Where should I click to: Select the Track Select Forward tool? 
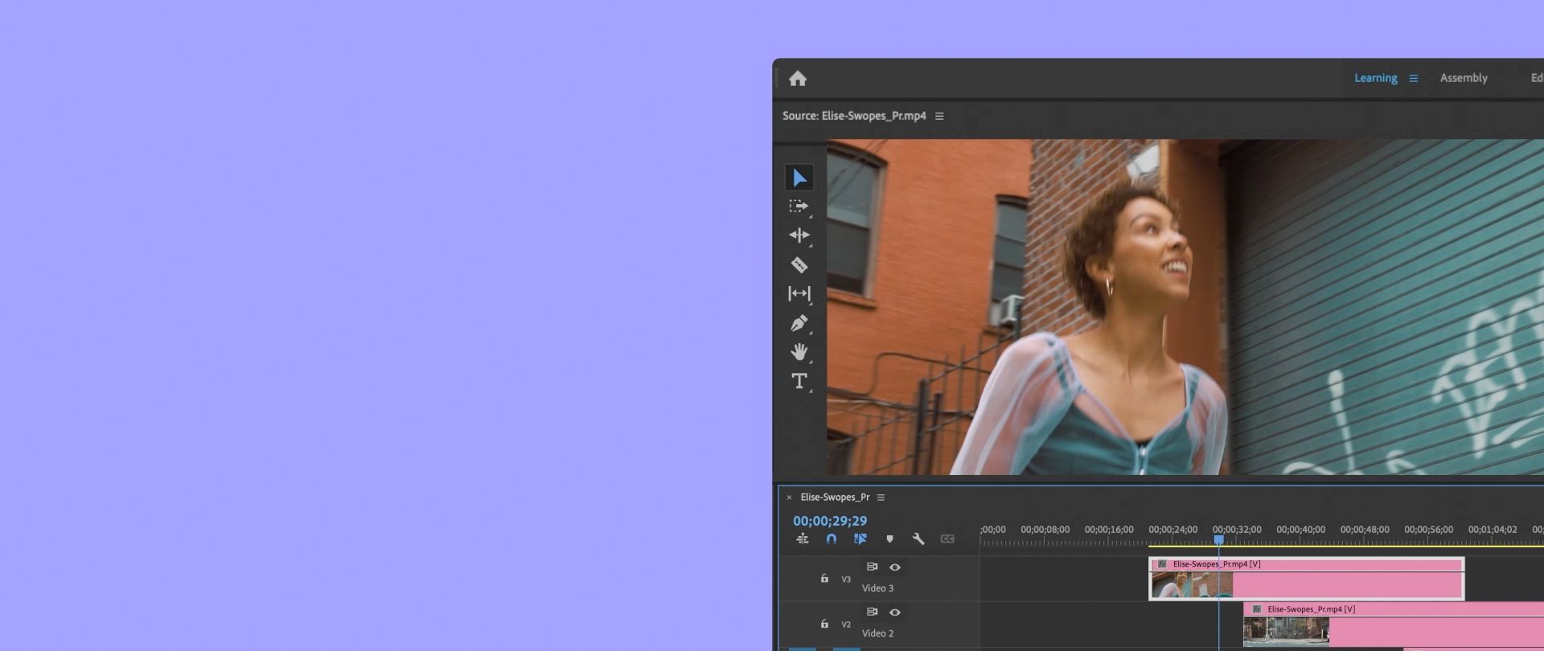pyautogui.click(x=799, y=207)
